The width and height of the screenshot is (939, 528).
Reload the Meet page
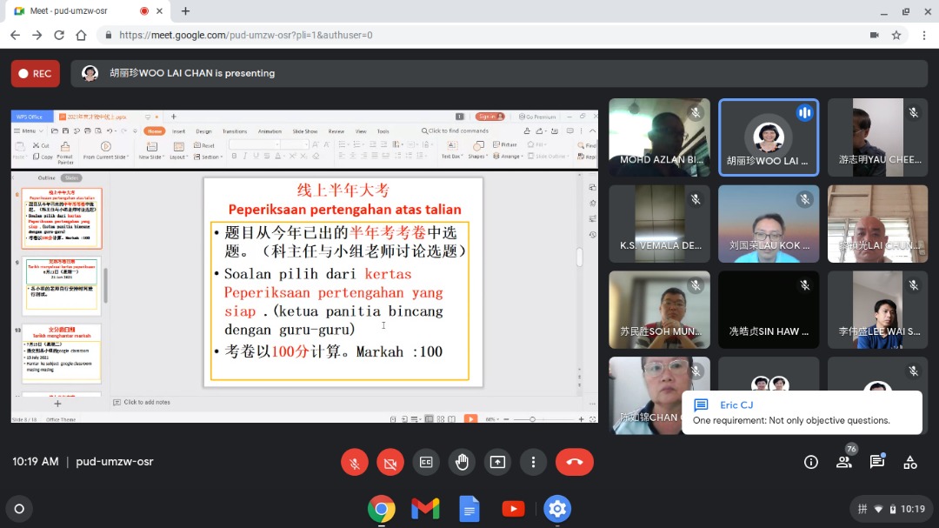pos(58,35)
